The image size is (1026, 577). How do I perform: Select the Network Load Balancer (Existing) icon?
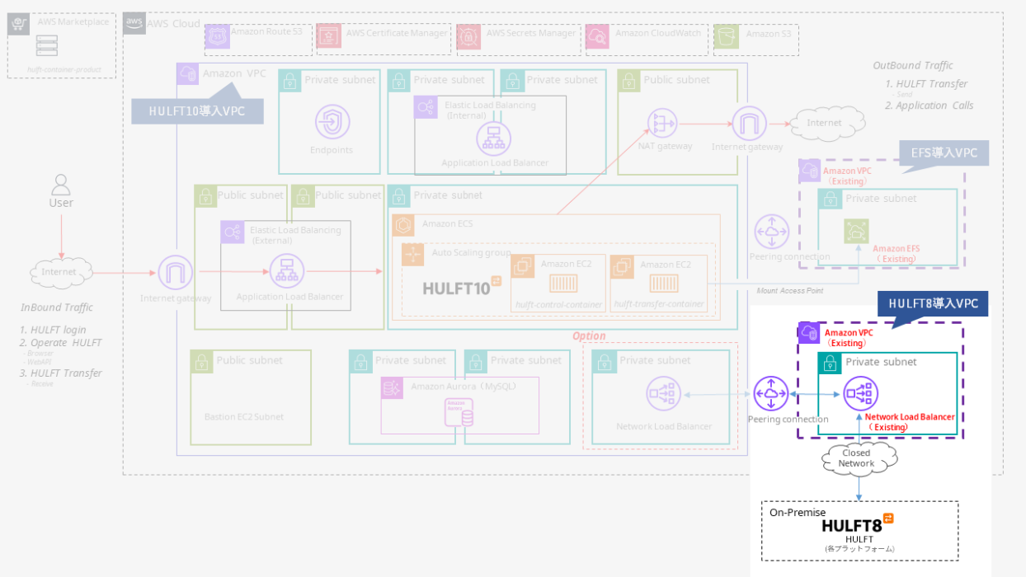click(861, 393)
